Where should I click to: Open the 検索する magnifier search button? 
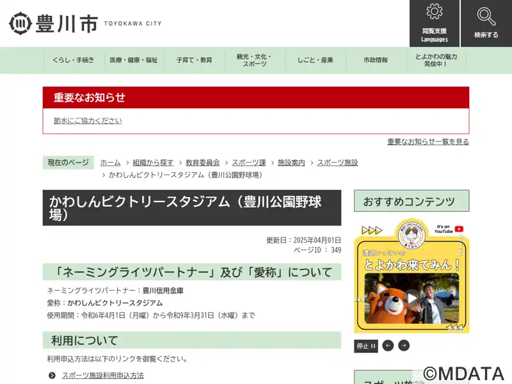click(x=486, y=23)
